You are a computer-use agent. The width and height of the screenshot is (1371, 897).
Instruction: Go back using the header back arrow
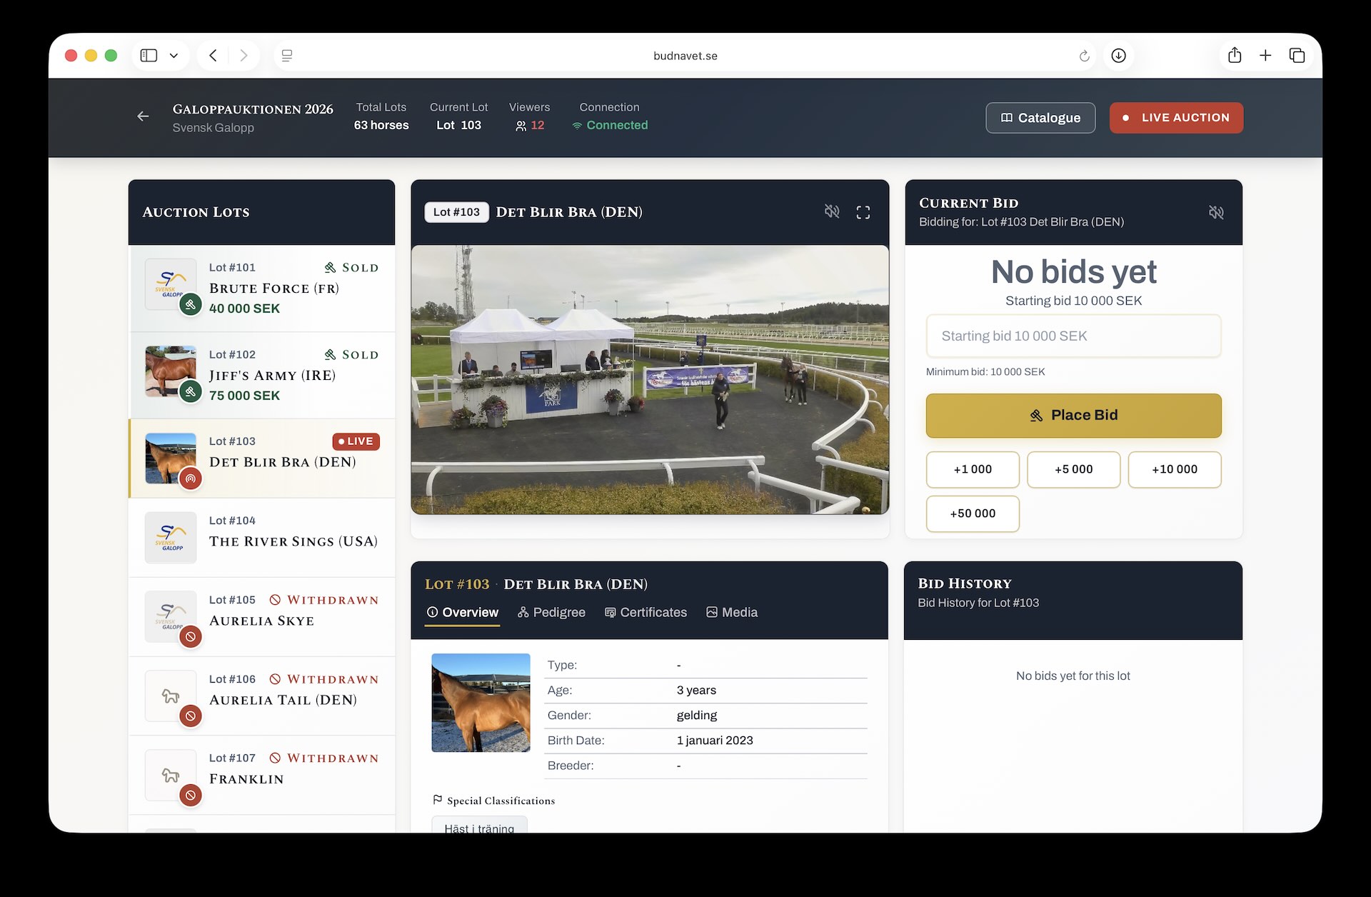pyautogui.click(x=143, y=116)
